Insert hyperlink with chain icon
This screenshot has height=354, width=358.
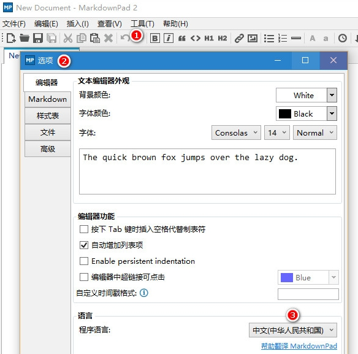(x=239, y=38)
